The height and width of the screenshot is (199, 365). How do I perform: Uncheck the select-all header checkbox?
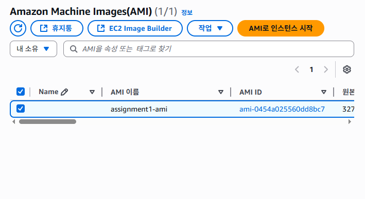tap(21, 92)
